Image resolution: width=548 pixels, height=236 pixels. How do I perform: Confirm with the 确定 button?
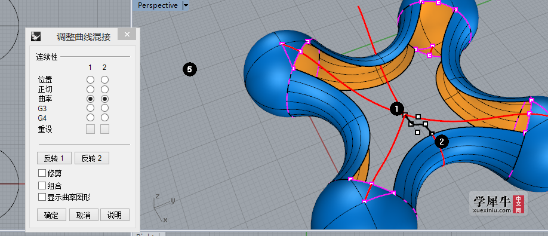coord(51,215)
